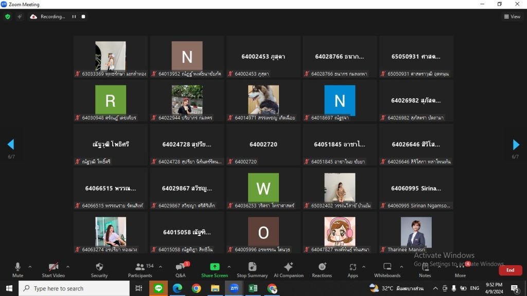Screen dimensions: 527x296
Task: Open the Security menu
Action: (x=99, y=270)
